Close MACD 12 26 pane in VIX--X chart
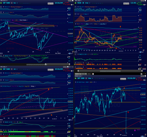Image resolution: width=147 pixels, height=137 pixels. [x=75, y=54]
